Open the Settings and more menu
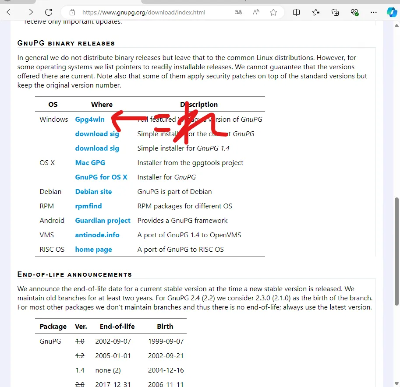The width and height of the screenshot is (400, 387). pyautogui.click(x=373, y=12)
